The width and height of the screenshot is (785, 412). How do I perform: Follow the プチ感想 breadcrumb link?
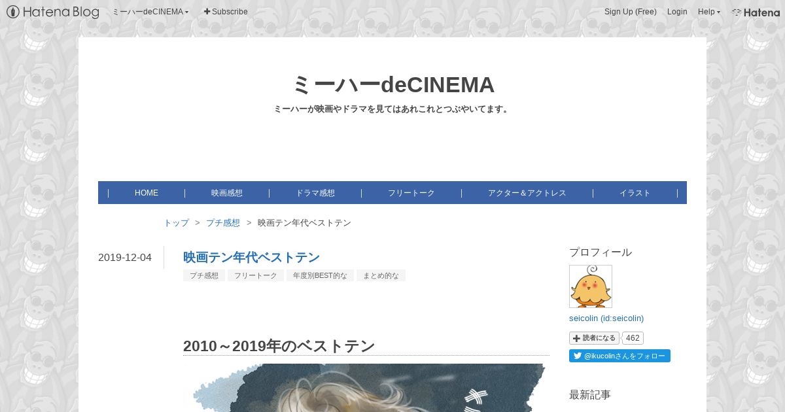[223, 223]
